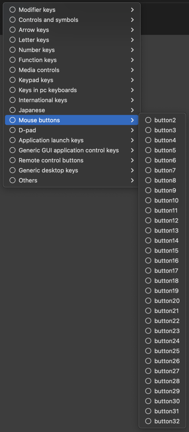Choose the button24 entry

162,341
